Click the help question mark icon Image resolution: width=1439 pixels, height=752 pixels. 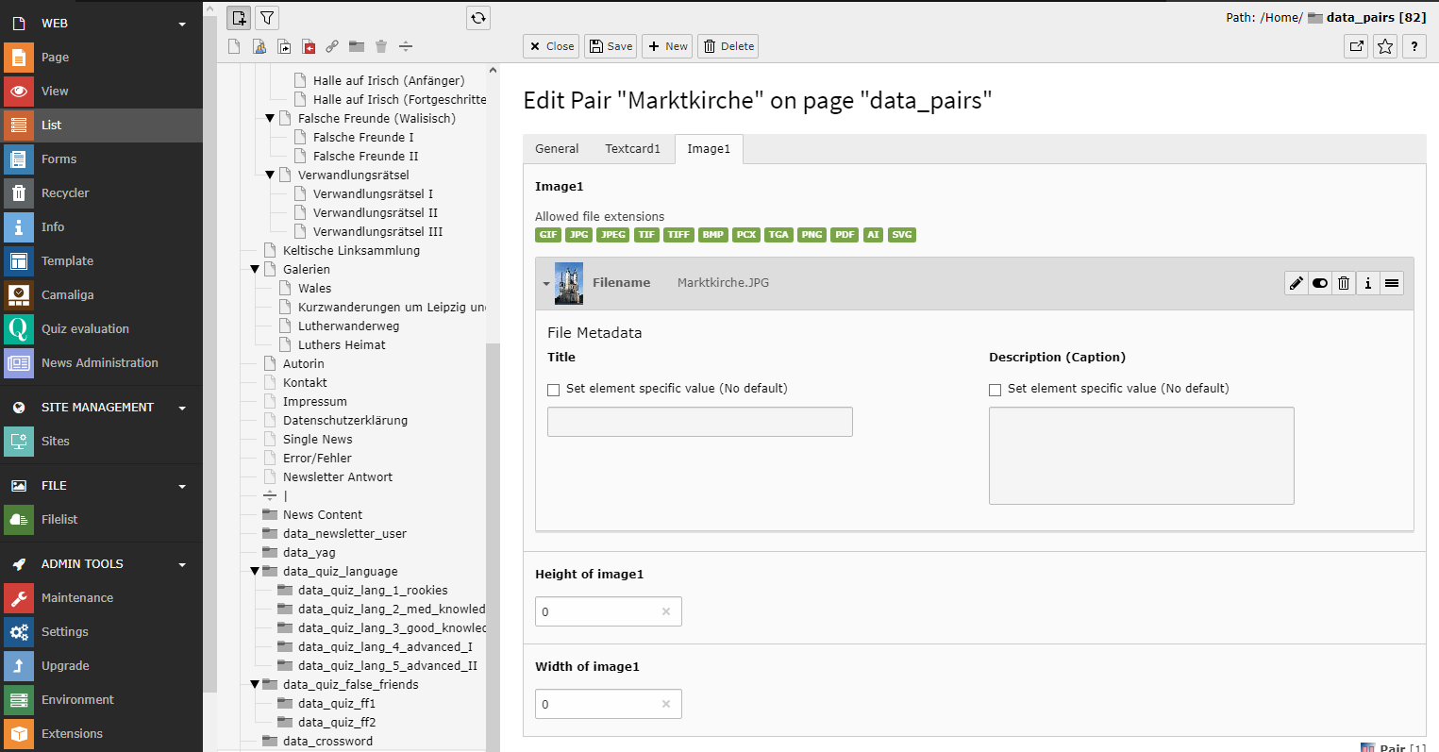point(1414,46)
